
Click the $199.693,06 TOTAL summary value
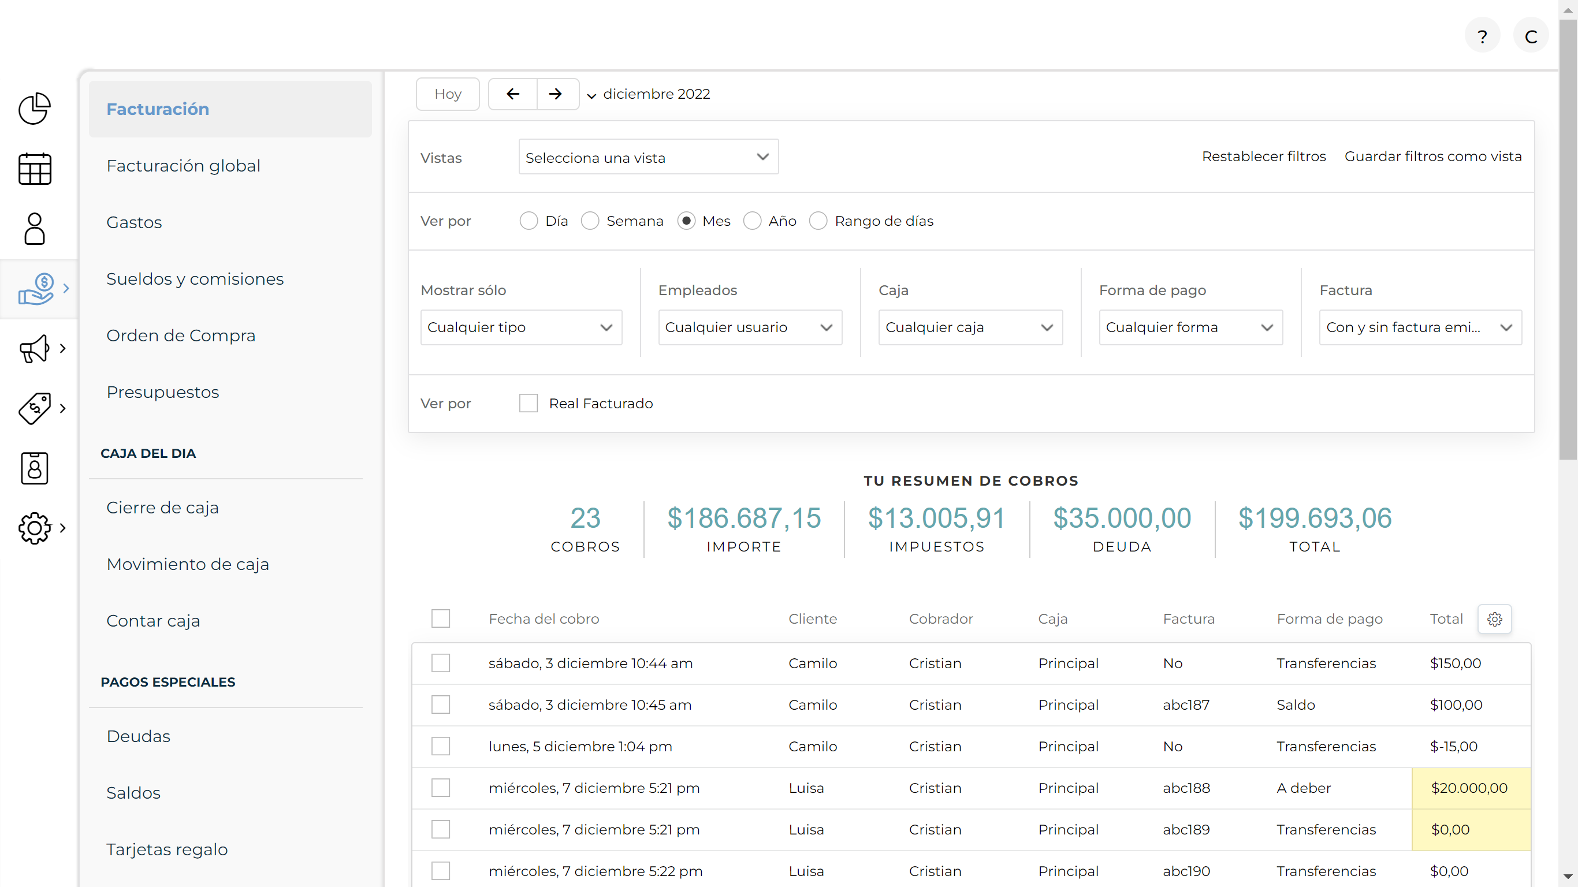click(1315, 518)
